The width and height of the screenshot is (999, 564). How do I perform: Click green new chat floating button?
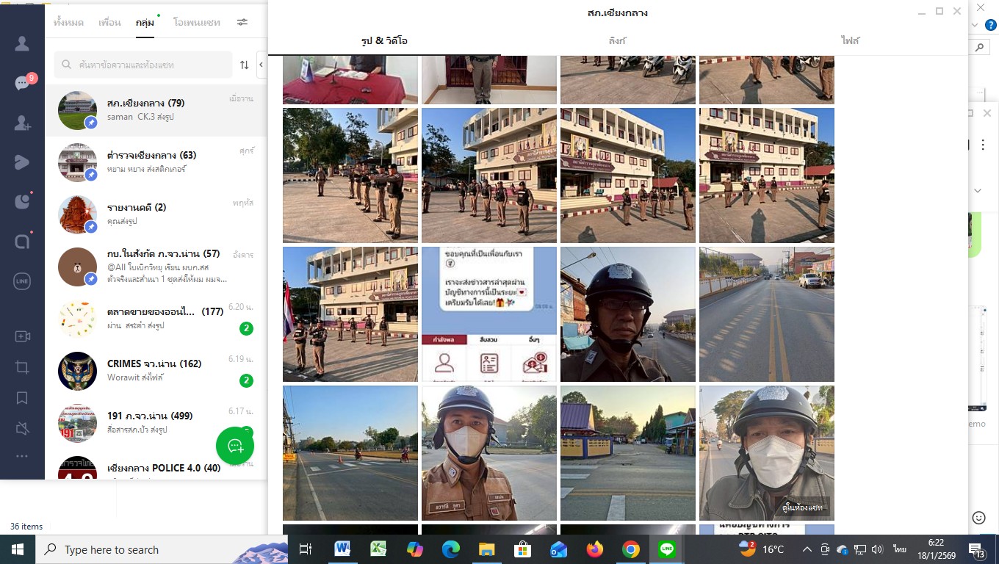pos(235,445)
